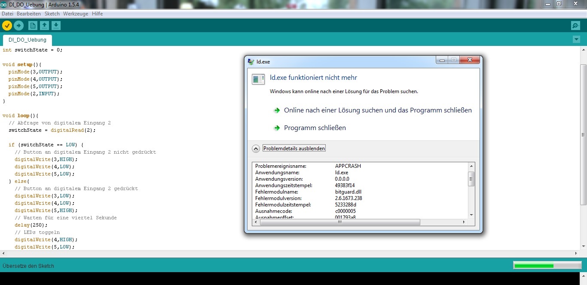Open the Serial Monitor magnifier icon
Image resolution: width=587 pixels, height=285 pixels.
[x=575, y=25]
